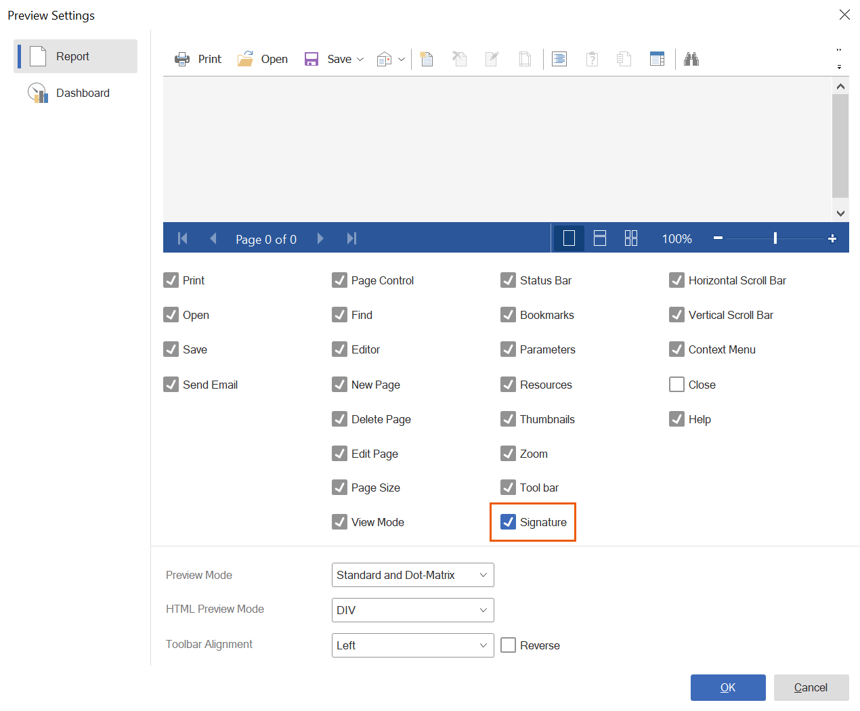Toggle the Horizontal Scroll Bar checkbox
The height and width of the screenshot is (711, 860).
click(676, 280)
